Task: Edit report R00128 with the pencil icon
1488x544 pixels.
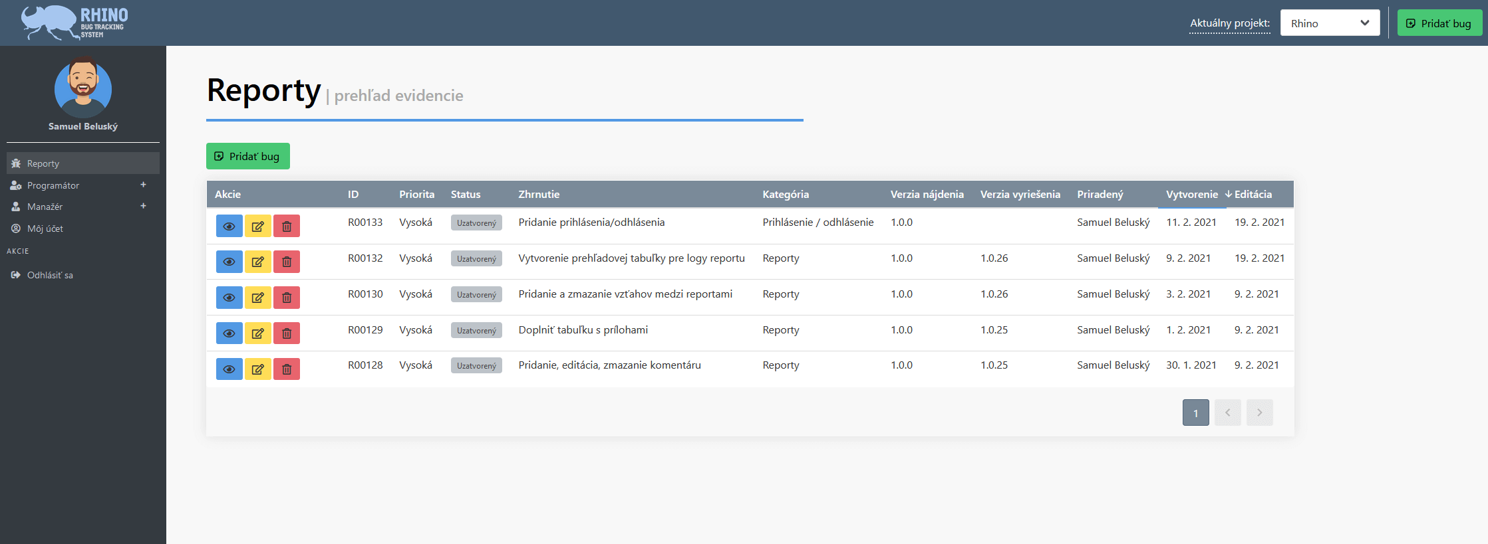Action: tap(257, 369)
